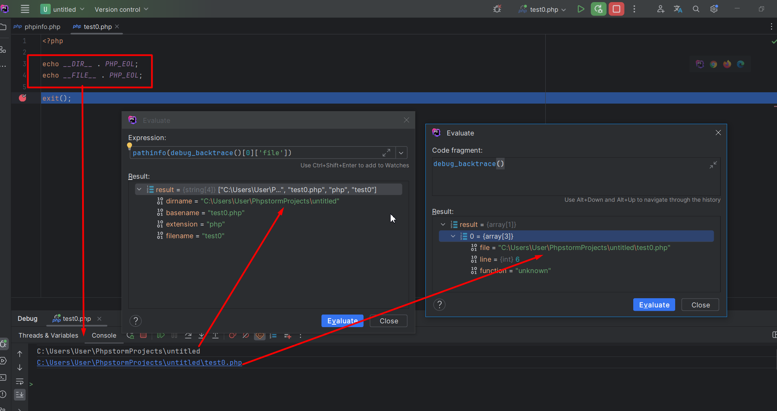The height and width of the screenshot is (411, 777).
Task: Switch to Threads & Variables tab
Action: click(48, 336)
